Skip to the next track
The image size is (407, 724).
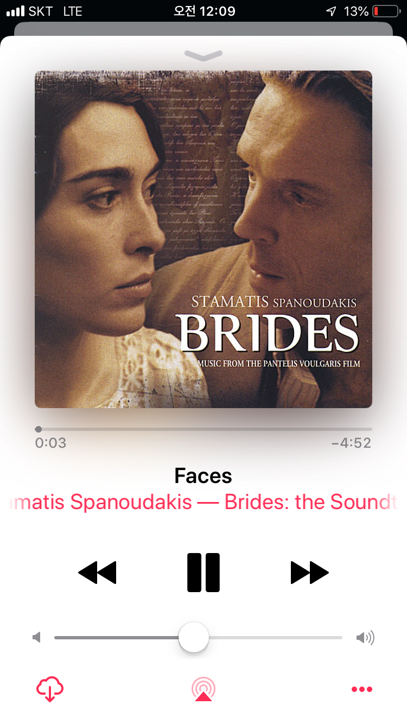click(310, 573)
